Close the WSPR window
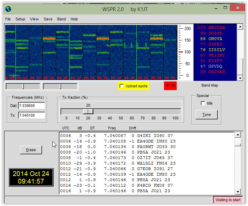 click(237, 8)
